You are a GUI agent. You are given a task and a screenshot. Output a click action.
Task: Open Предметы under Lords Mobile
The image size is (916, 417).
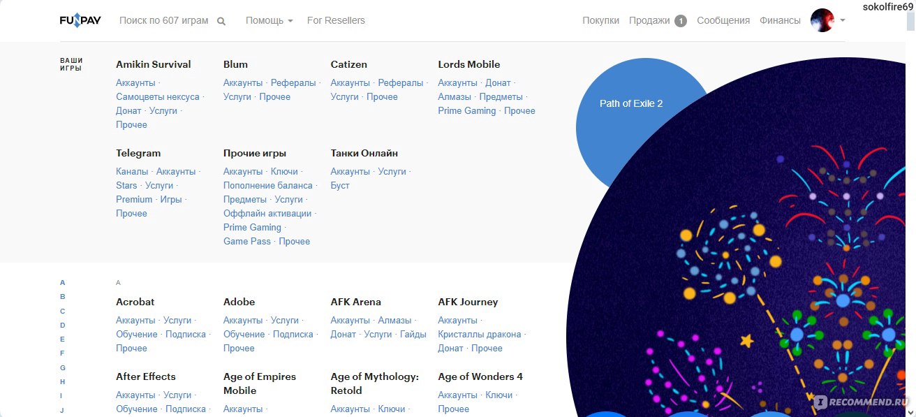(501, 96)
